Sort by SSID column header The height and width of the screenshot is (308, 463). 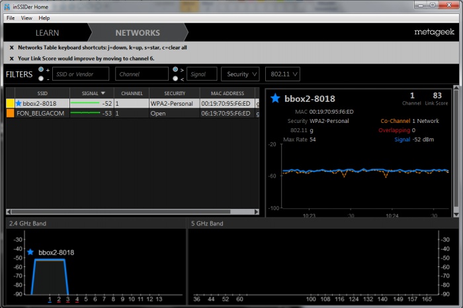(42, 93)
